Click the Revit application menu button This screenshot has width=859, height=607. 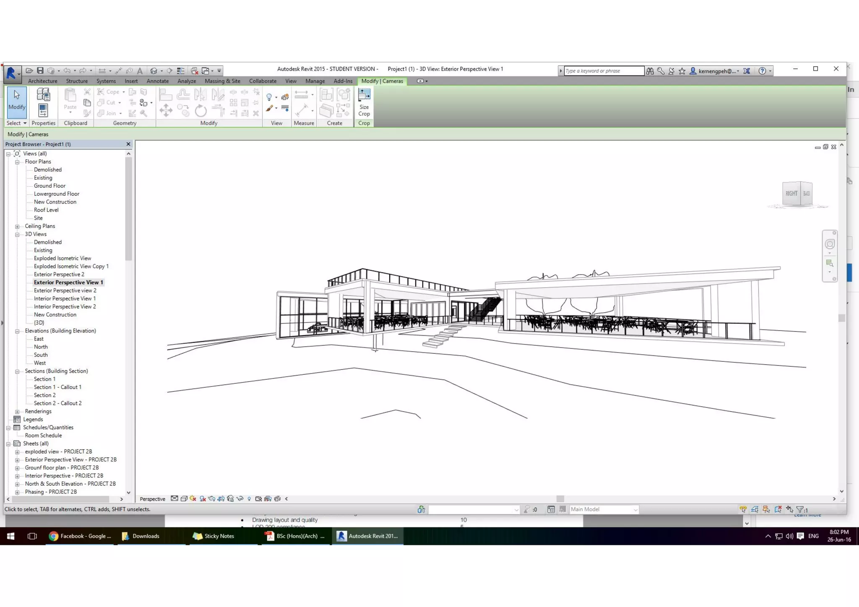(12, 73)
